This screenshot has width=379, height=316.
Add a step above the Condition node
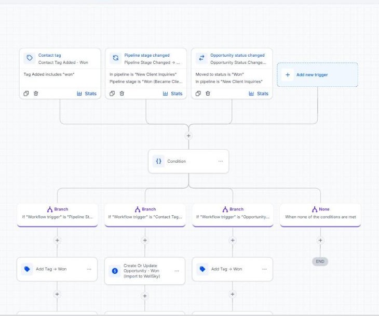point(188,136)
